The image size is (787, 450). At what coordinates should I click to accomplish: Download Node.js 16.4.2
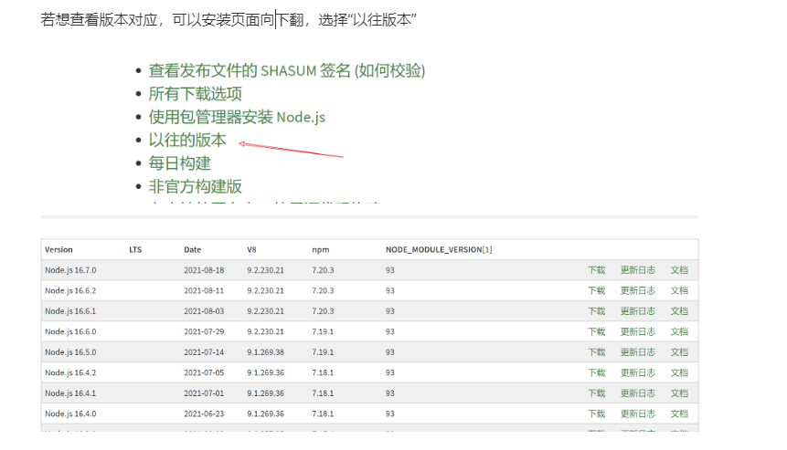point(596,372)
